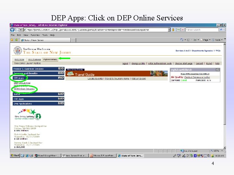Click the browser Forward arrow button
234x175 pixels.
tap(17, 30)
